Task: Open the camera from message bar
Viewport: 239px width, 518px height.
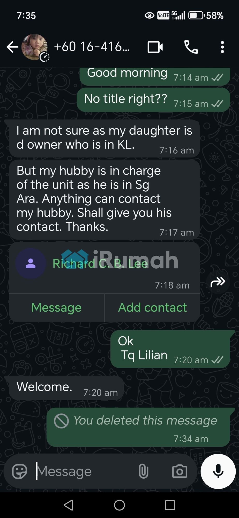Action: (x=180, y=471)
